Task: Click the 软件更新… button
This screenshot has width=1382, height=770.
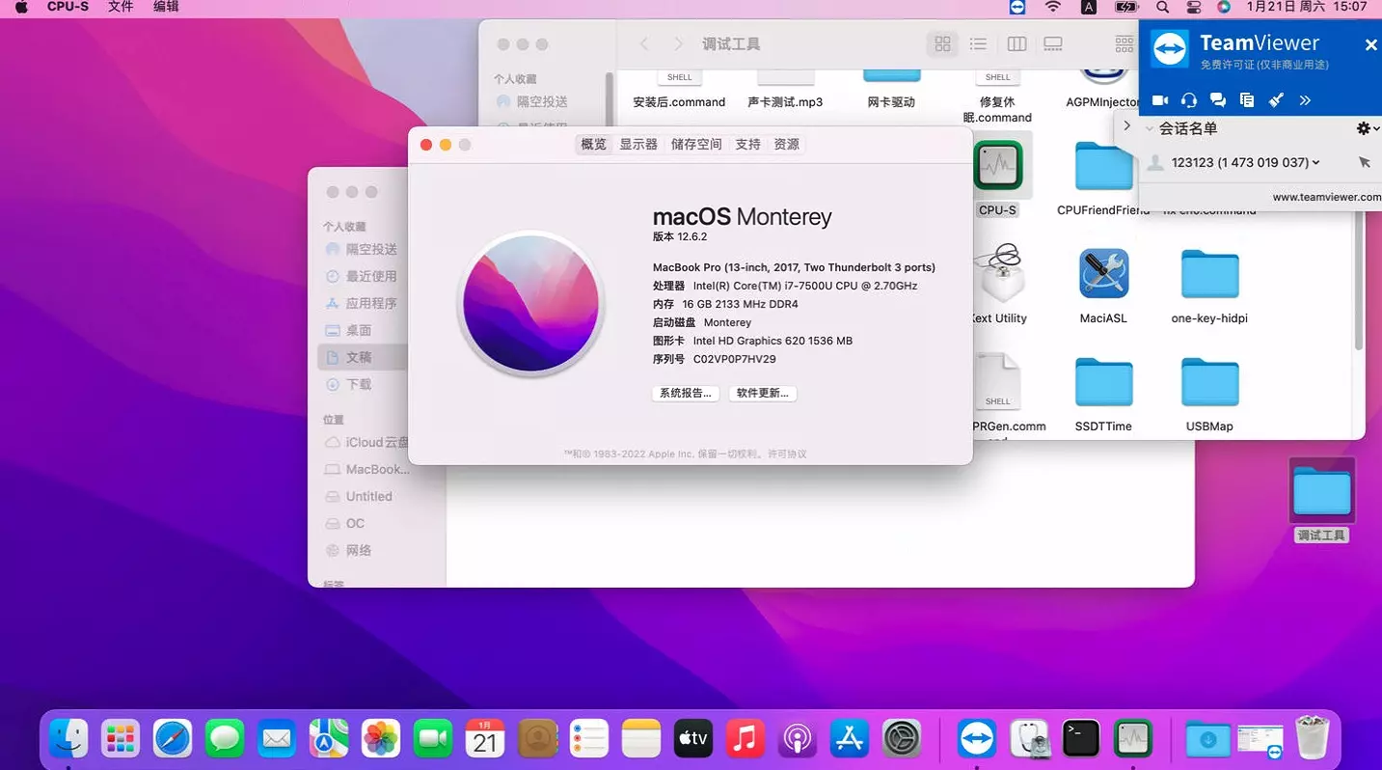Action: [x=763, y=393]
